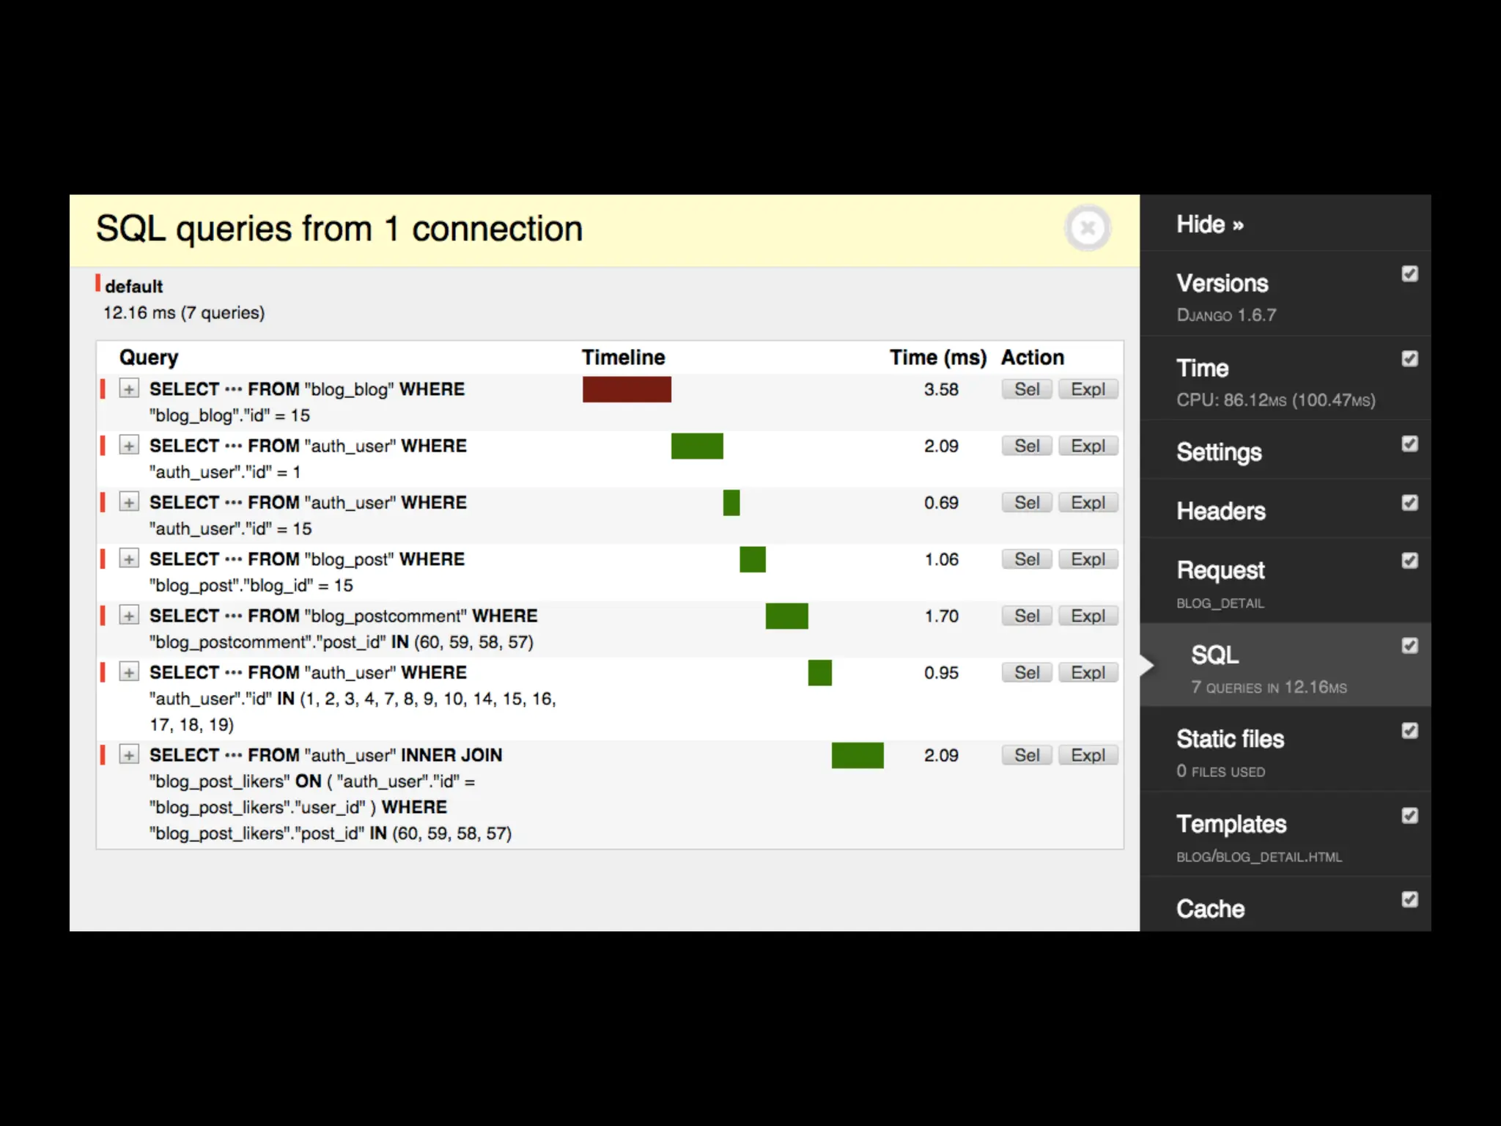Disable the Request panel checkbox
This screenshot has width=1501, height=1126.
click(x=1409, y=561)
